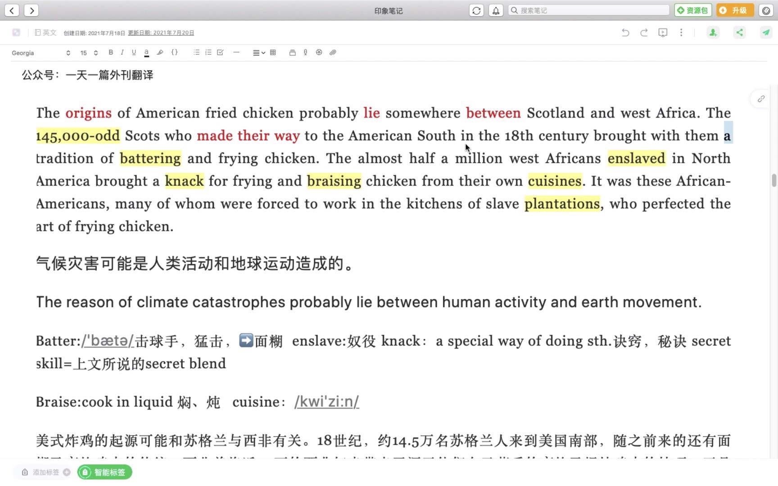778x486 pixels.
Task: Click the /kwi'zi:n/ pronunciation link
Action: 326,401
